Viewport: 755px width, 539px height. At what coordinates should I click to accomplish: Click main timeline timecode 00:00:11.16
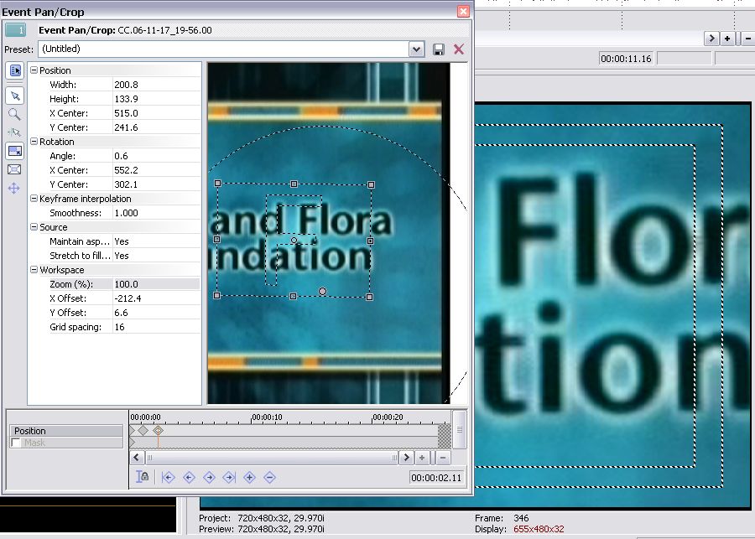[626, 59]
